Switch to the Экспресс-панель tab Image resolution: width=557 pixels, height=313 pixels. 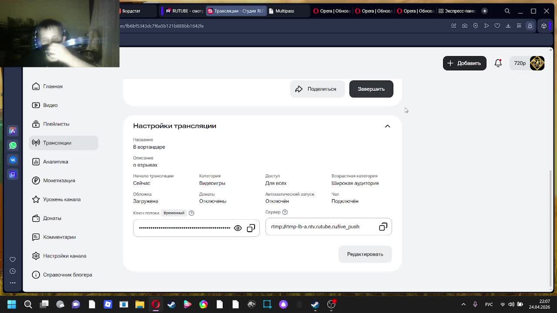pyautogui.click(x=457, y=11)
